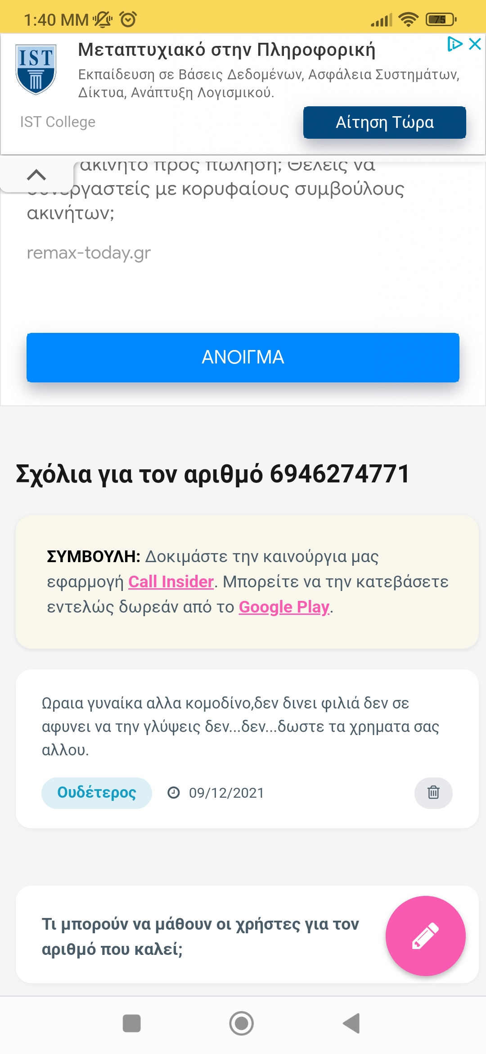Open the Call Insider link
This screenshot has height=1054, width=486.
[171, 582]
